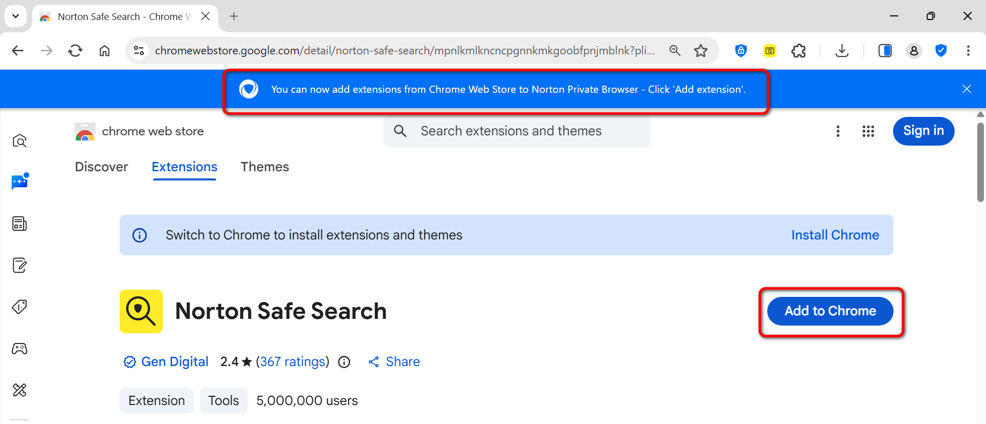This screenshot has height=424, width=986.
Task: Go to the browser Home page
Action: point(105,51)
